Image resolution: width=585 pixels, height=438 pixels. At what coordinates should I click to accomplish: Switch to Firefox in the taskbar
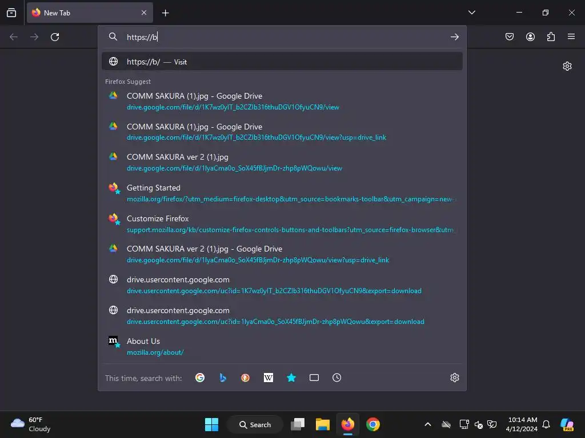click(x=348, y=424)
